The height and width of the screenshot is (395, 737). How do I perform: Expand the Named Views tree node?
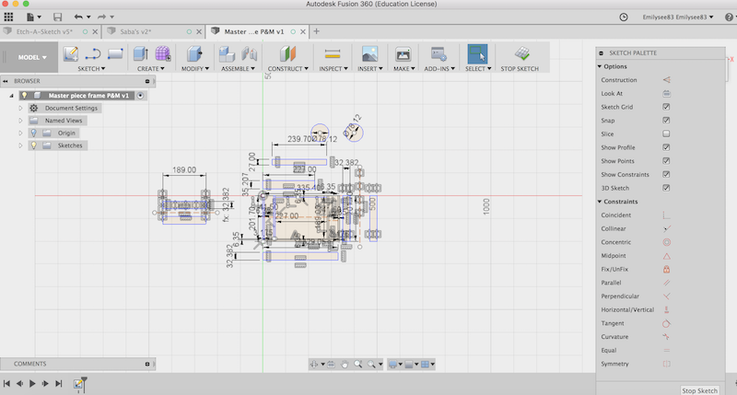[x=20, y=121]
